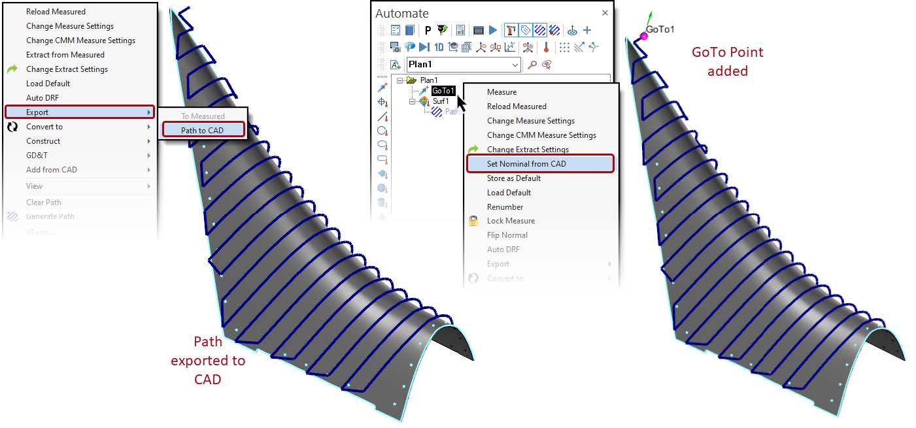Expand the Construct submenu arrow

click(x=149, y=141)
